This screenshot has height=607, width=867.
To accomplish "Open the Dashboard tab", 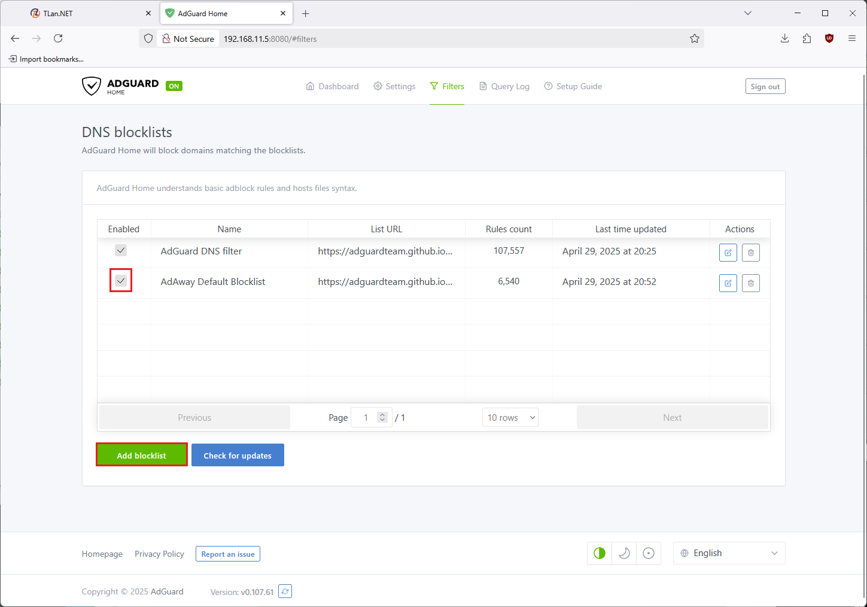I will pyautogui.click(x=332, y=86).
